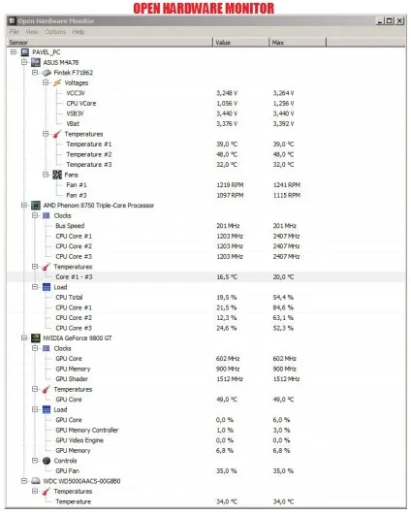Collapse the PAVEL_PC root node
The width and height of the screenshot is (411, 514).
(14, 52)
